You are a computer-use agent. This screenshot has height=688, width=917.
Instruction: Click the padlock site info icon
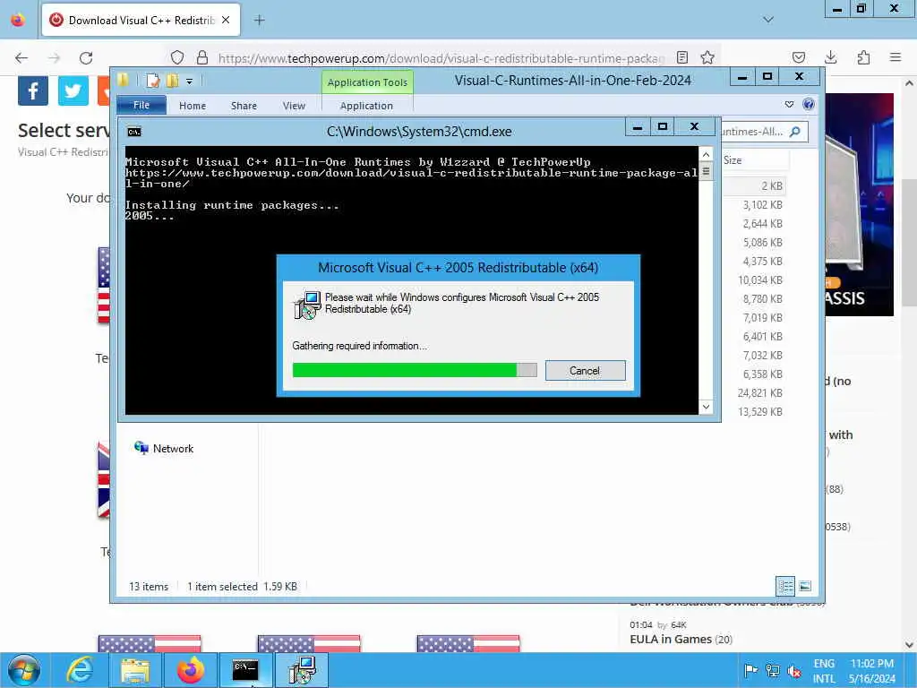pos(201,57)
